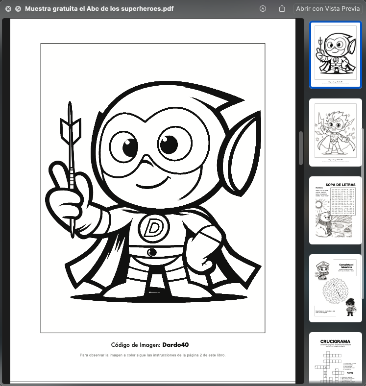366x386 pixels.
Task: Select the Completa el laberinto thumbnail
Action: [336, 288]
